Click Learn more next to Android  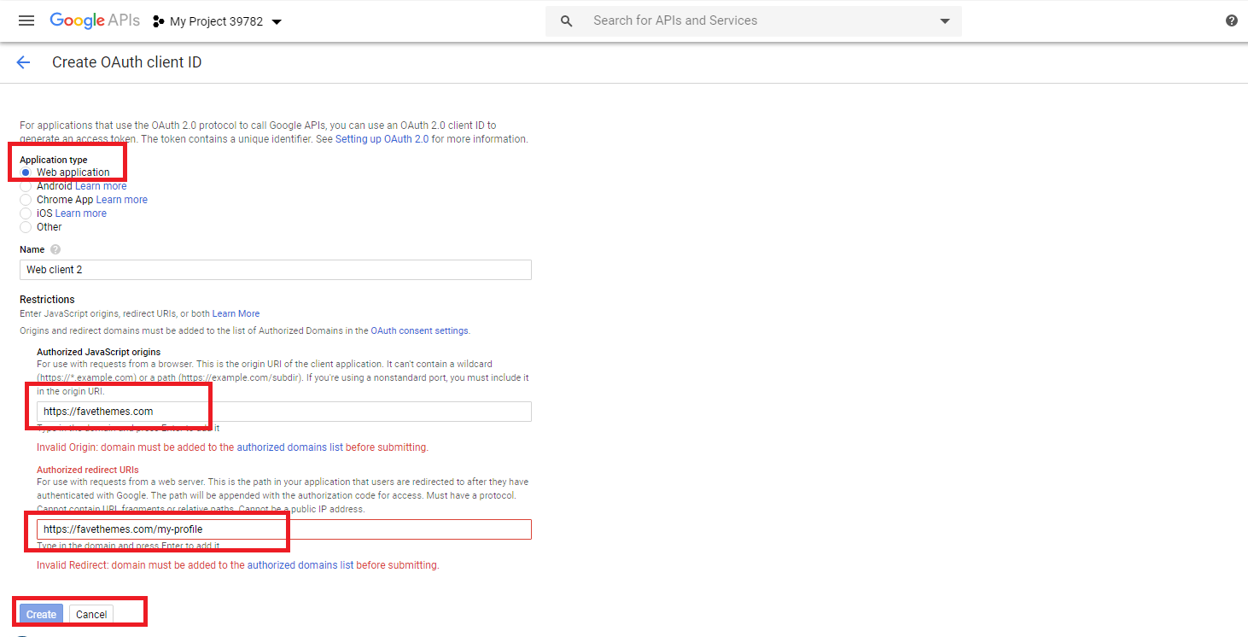[x=102, y=185]
